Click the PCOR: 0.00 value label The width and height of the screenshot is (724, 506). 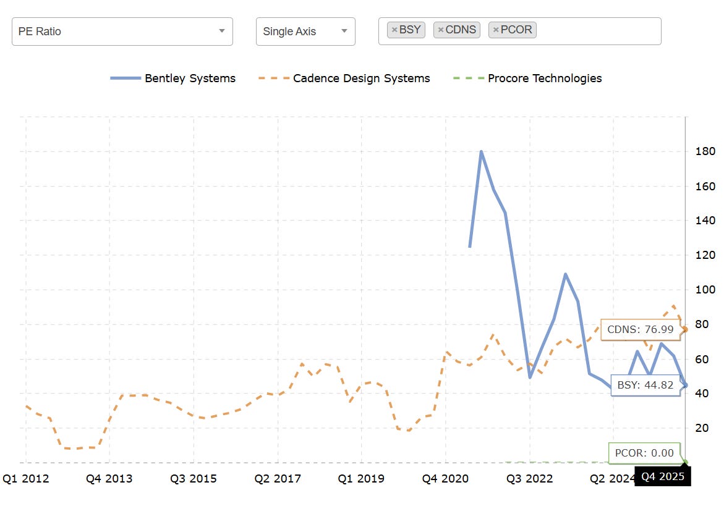click(x=644, y=453)
